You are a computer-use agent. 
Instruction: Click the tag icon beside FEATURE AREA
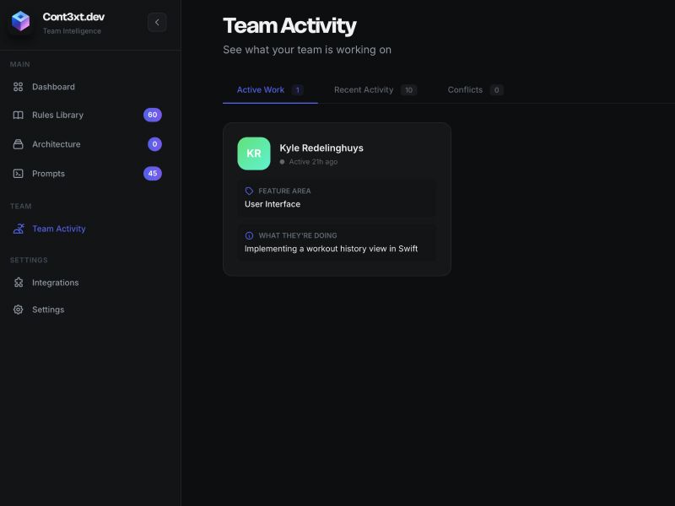coord(251,191)
